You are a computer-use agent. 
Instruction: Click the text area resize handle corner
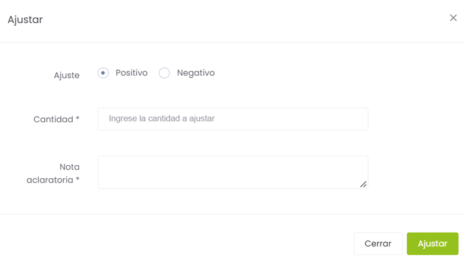[363, 184]
